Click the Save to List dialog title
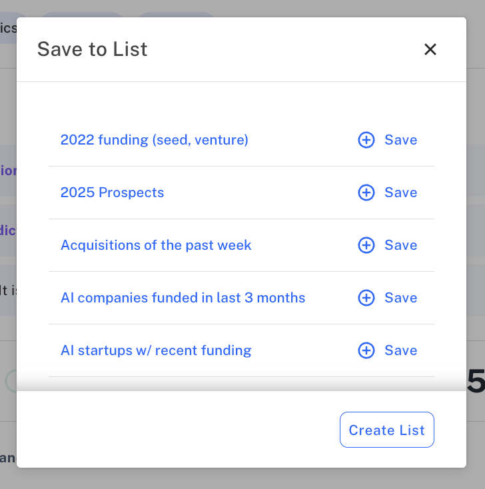Image resolution: width=485 pixels, height=489 pixels. 93,49
